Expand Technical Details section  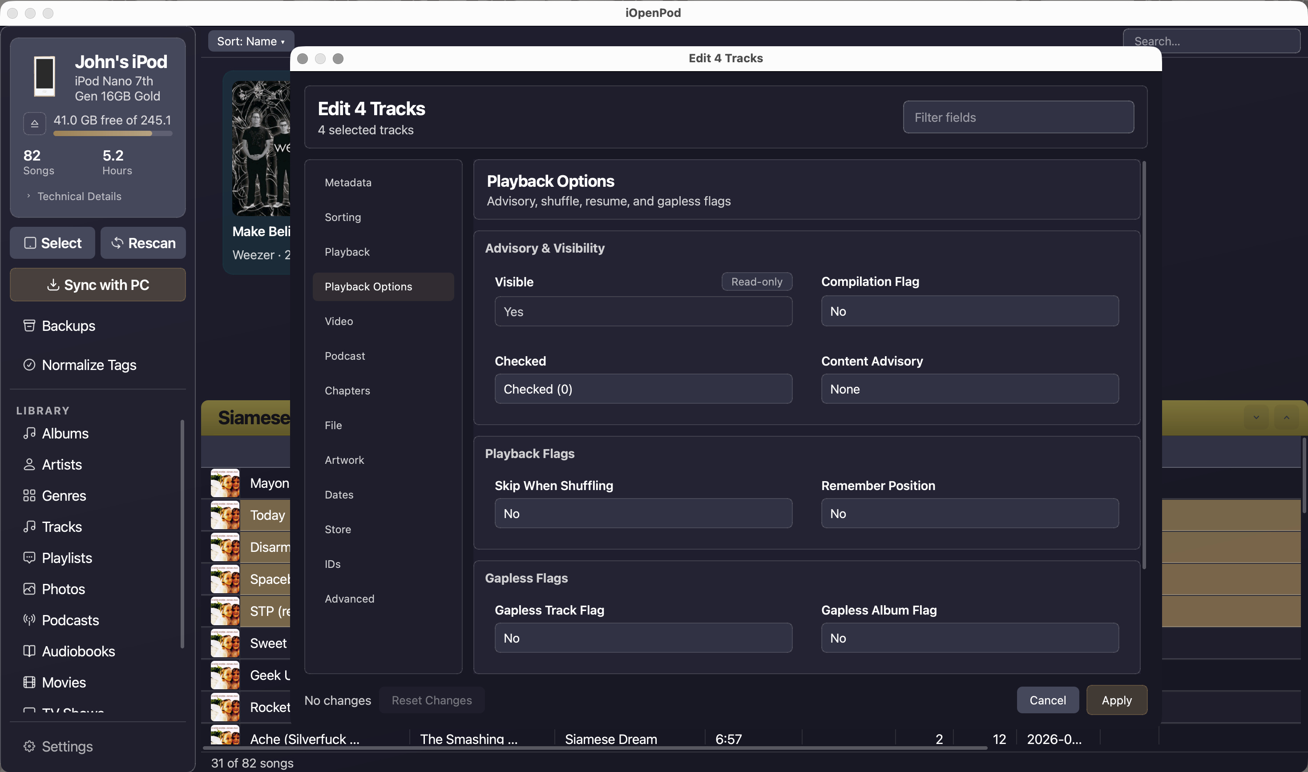tap(74, 196)
